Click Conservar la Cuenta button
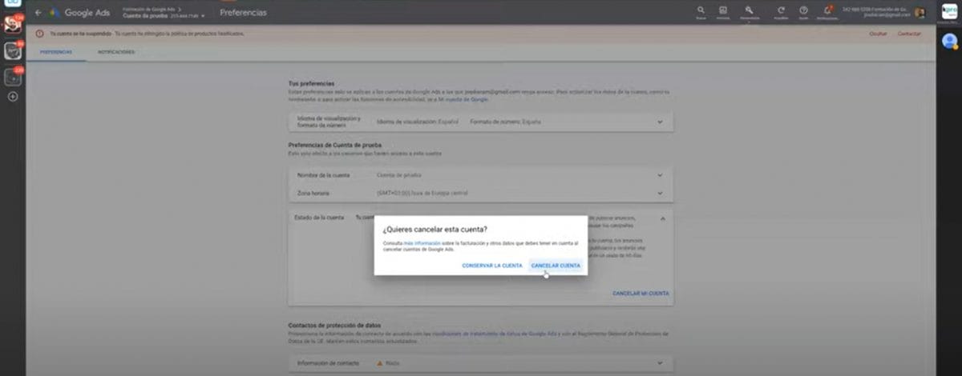This screenshot has height=376, width=962. point(491,266)
